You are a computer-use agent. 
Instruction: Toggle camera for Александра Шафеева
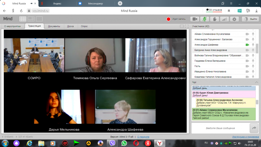pos(247,45)
